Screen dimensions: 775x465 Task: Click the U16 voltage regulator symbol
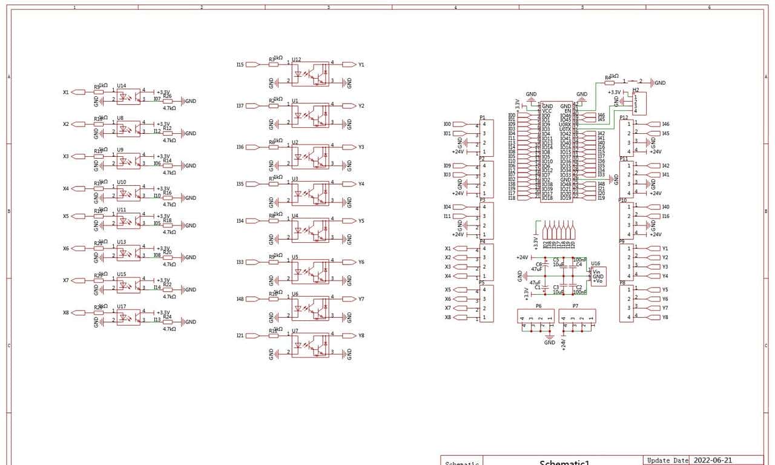point(598,276)
